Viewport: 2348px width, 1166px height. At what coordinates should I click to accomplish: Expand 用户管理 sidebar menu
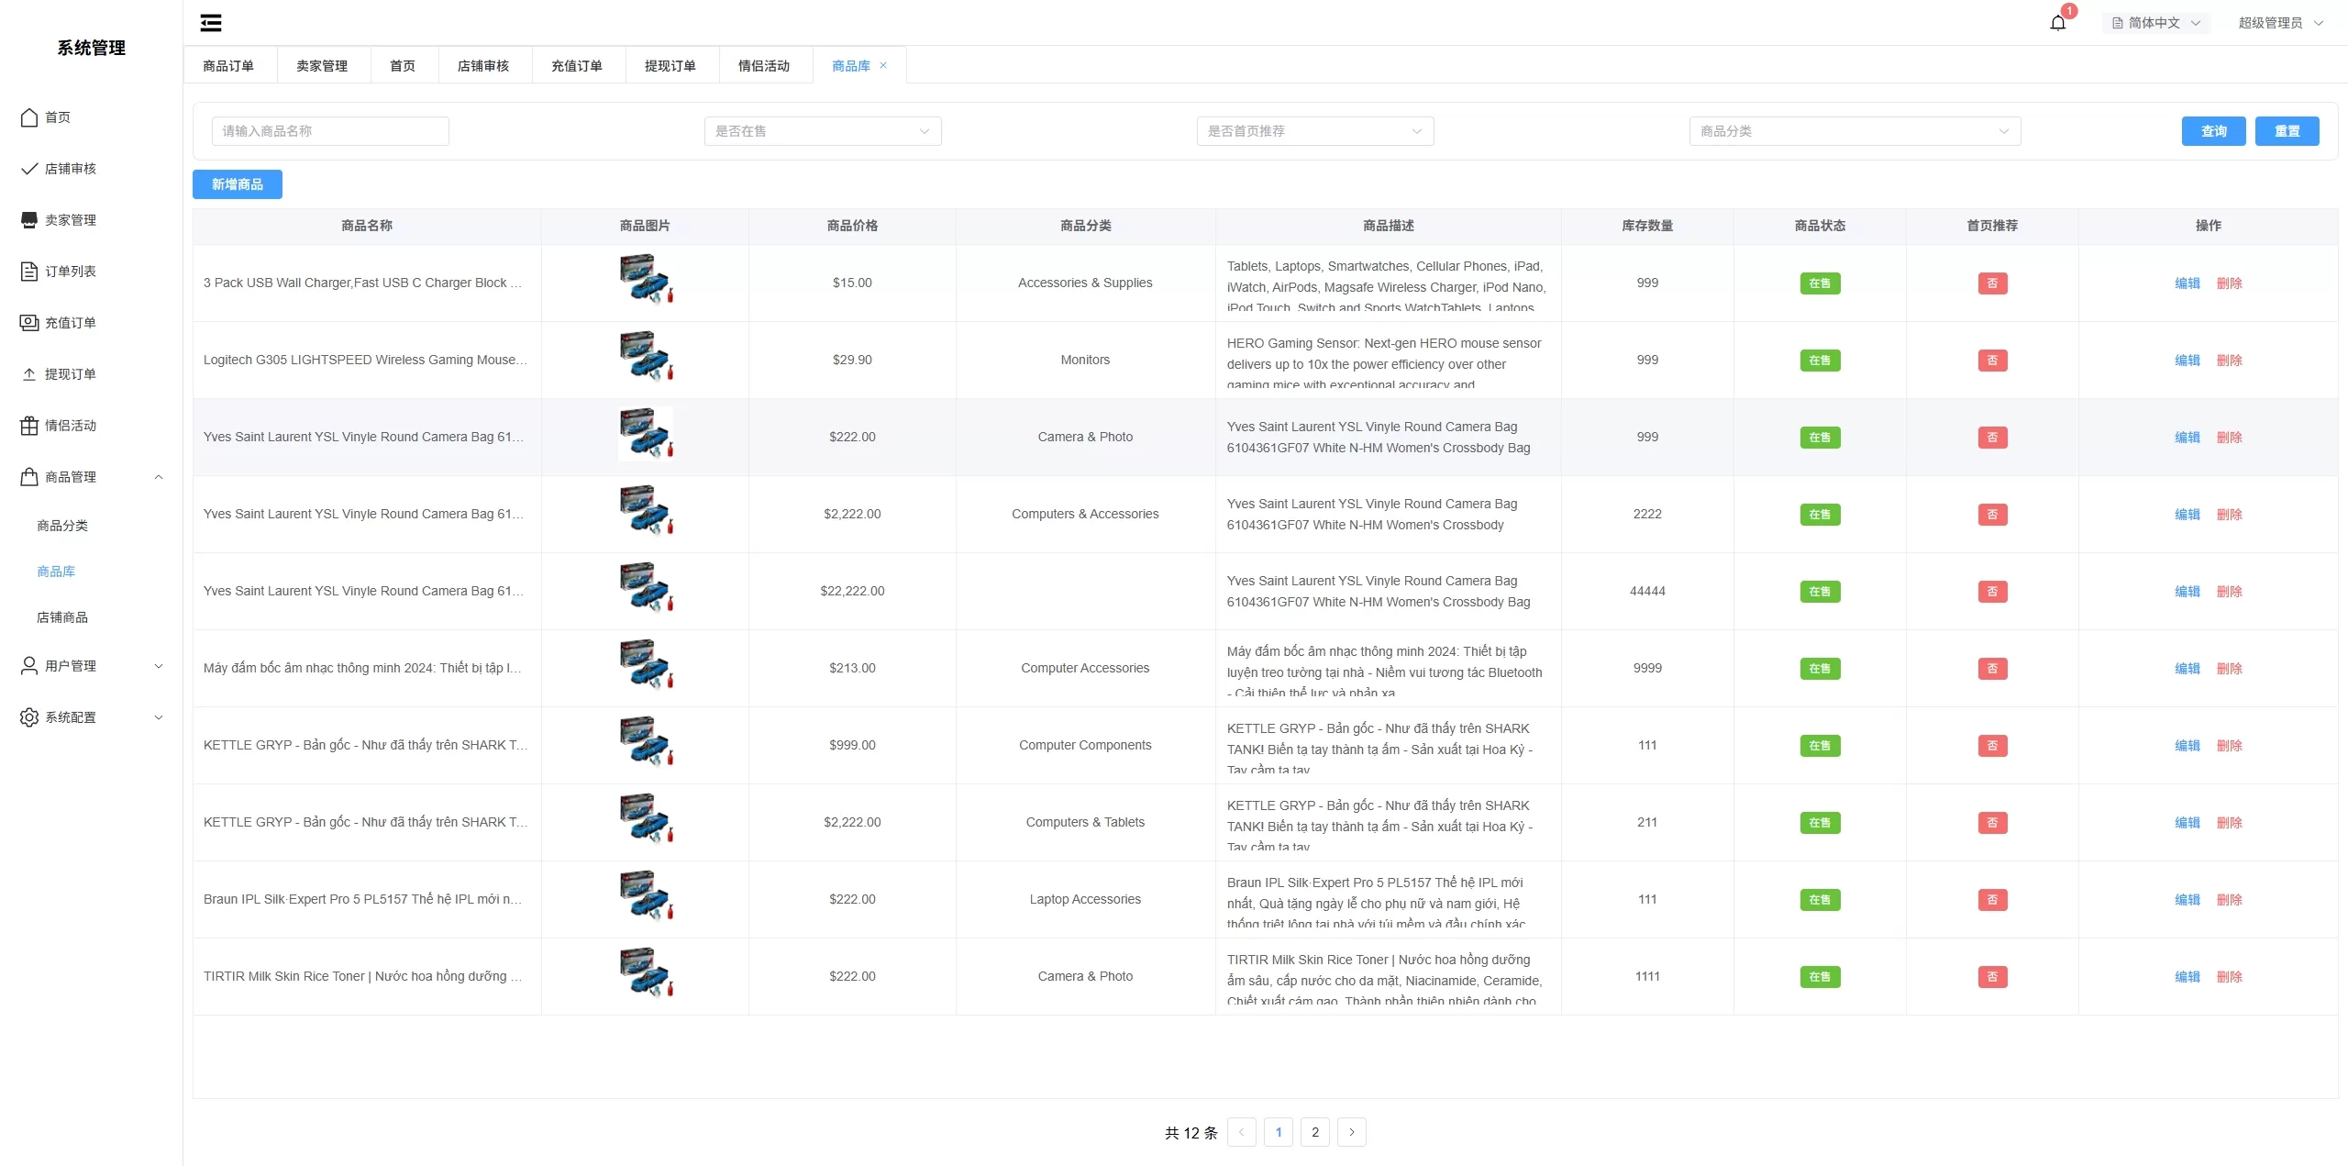[x=92, y=666]
